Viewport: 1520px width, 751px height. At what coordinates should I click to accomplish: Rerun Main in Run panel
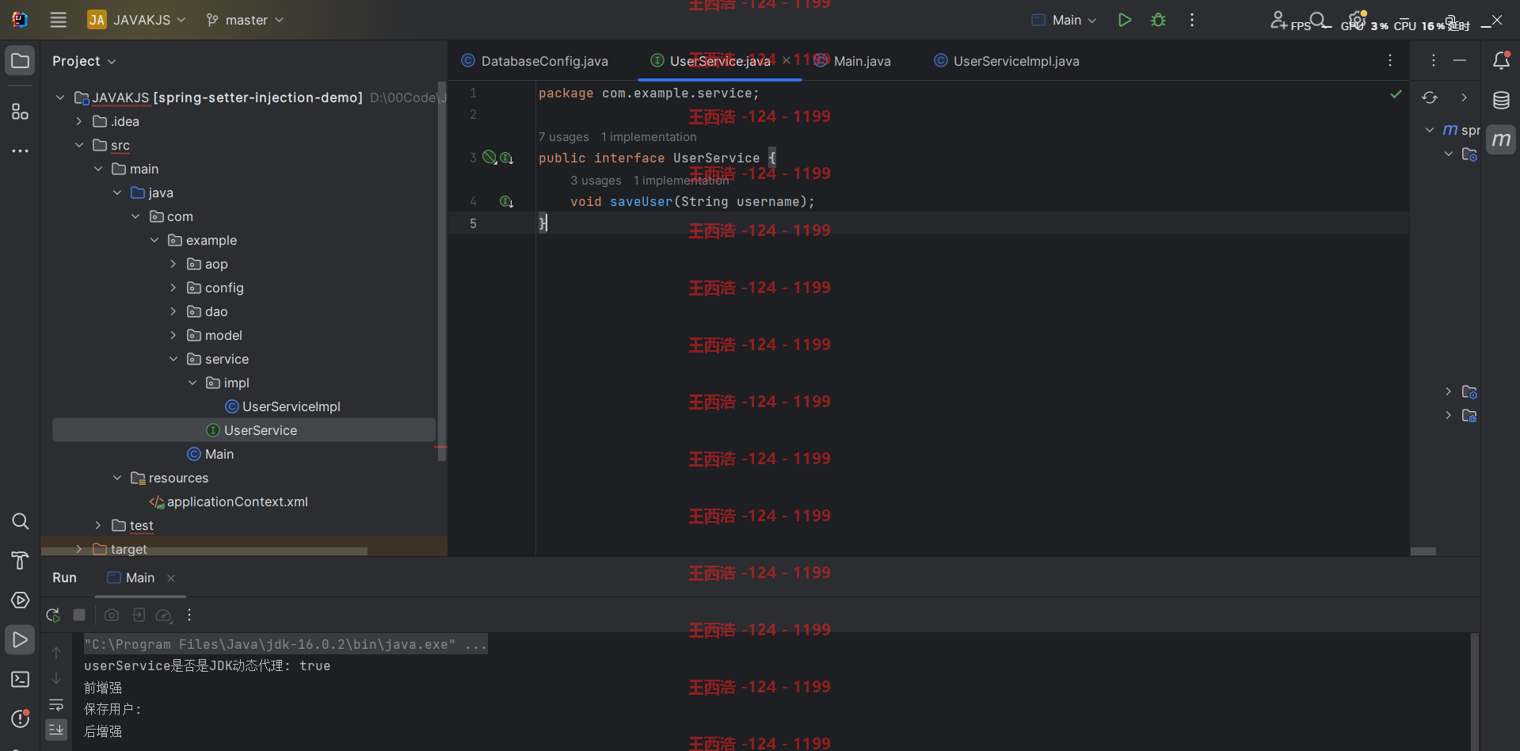pos(53,615)
